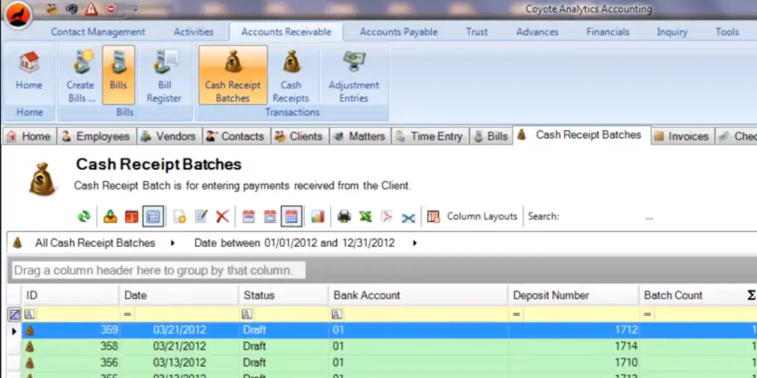Screen dimensions: 757x378
Task: Switch to Accounts Payable ribbon tab
Action: (399, 31)
